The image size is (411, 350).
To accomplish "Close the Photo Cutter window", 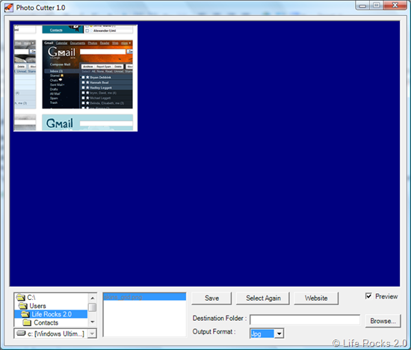I will coord(395,5).
